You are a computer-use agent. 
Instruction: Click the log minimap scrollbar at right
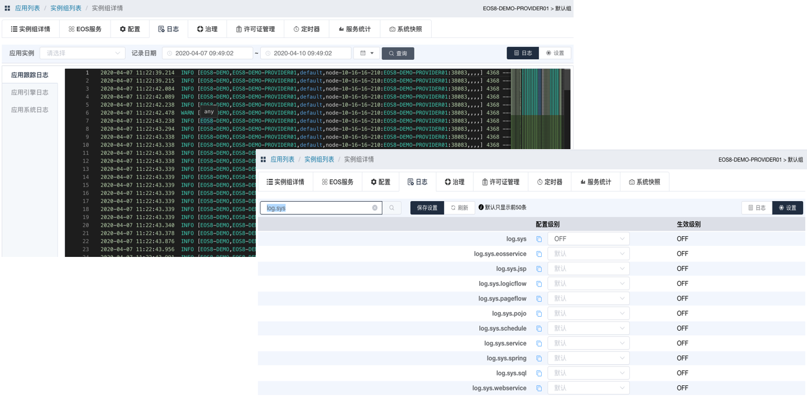pyautogui.click(x=567, y=79)
